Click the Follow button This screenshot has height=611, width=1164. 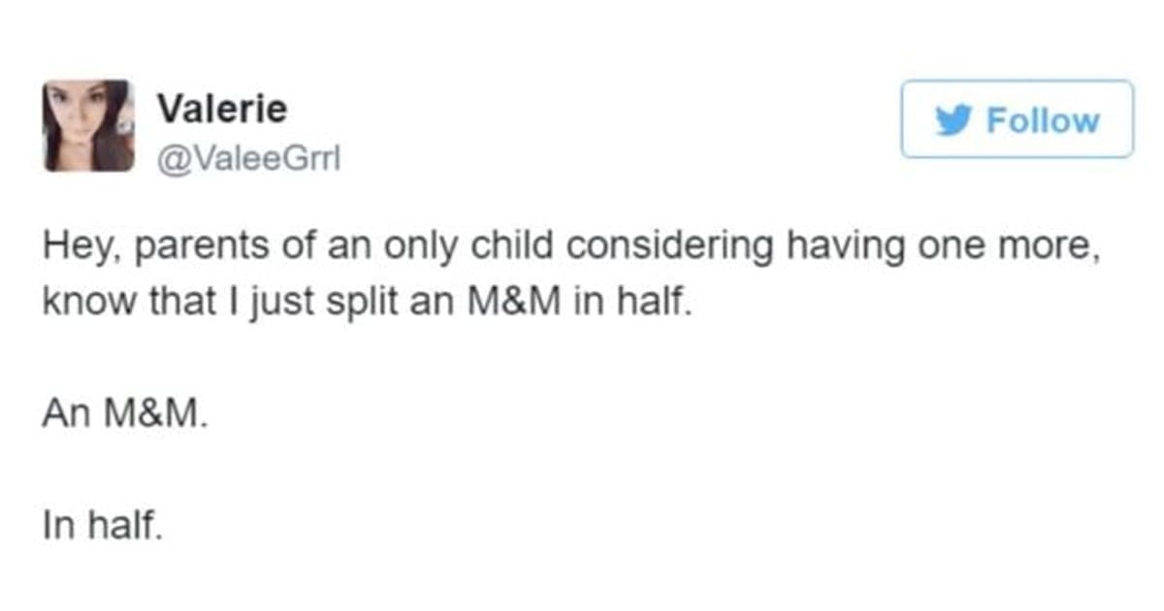tap(1017, 119)
